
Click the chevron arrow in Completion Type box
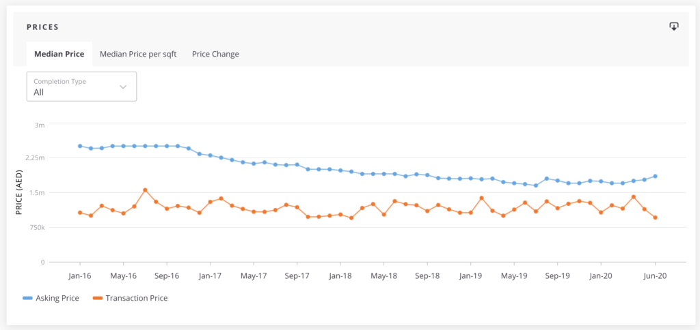(123, 87)
